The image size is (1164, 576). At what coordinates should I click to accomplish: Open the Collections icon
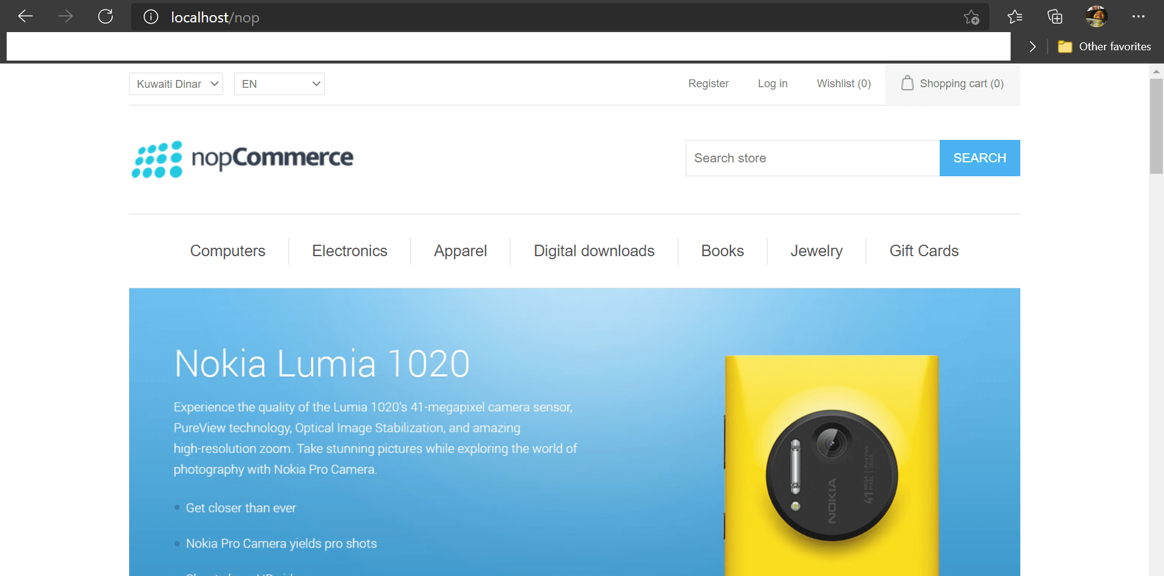coord(1055,17)
